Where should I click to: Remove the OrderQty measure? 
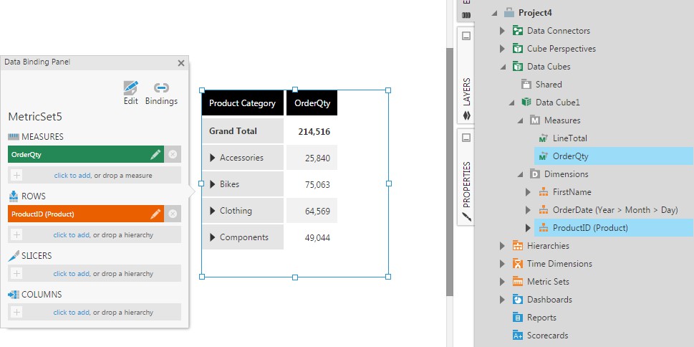(x=173, y=154)
